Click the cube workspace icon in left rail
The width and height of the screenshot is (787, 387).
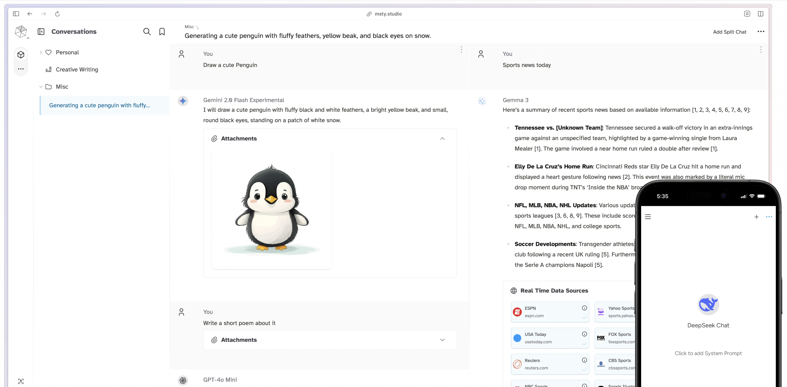tap(21, 55)
